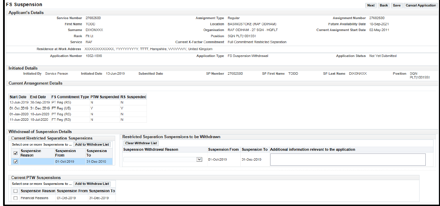Uncheck the 01-Oct-2019 Restricted Separation suspension row
440x206 pixels.
tap(15, 162)
